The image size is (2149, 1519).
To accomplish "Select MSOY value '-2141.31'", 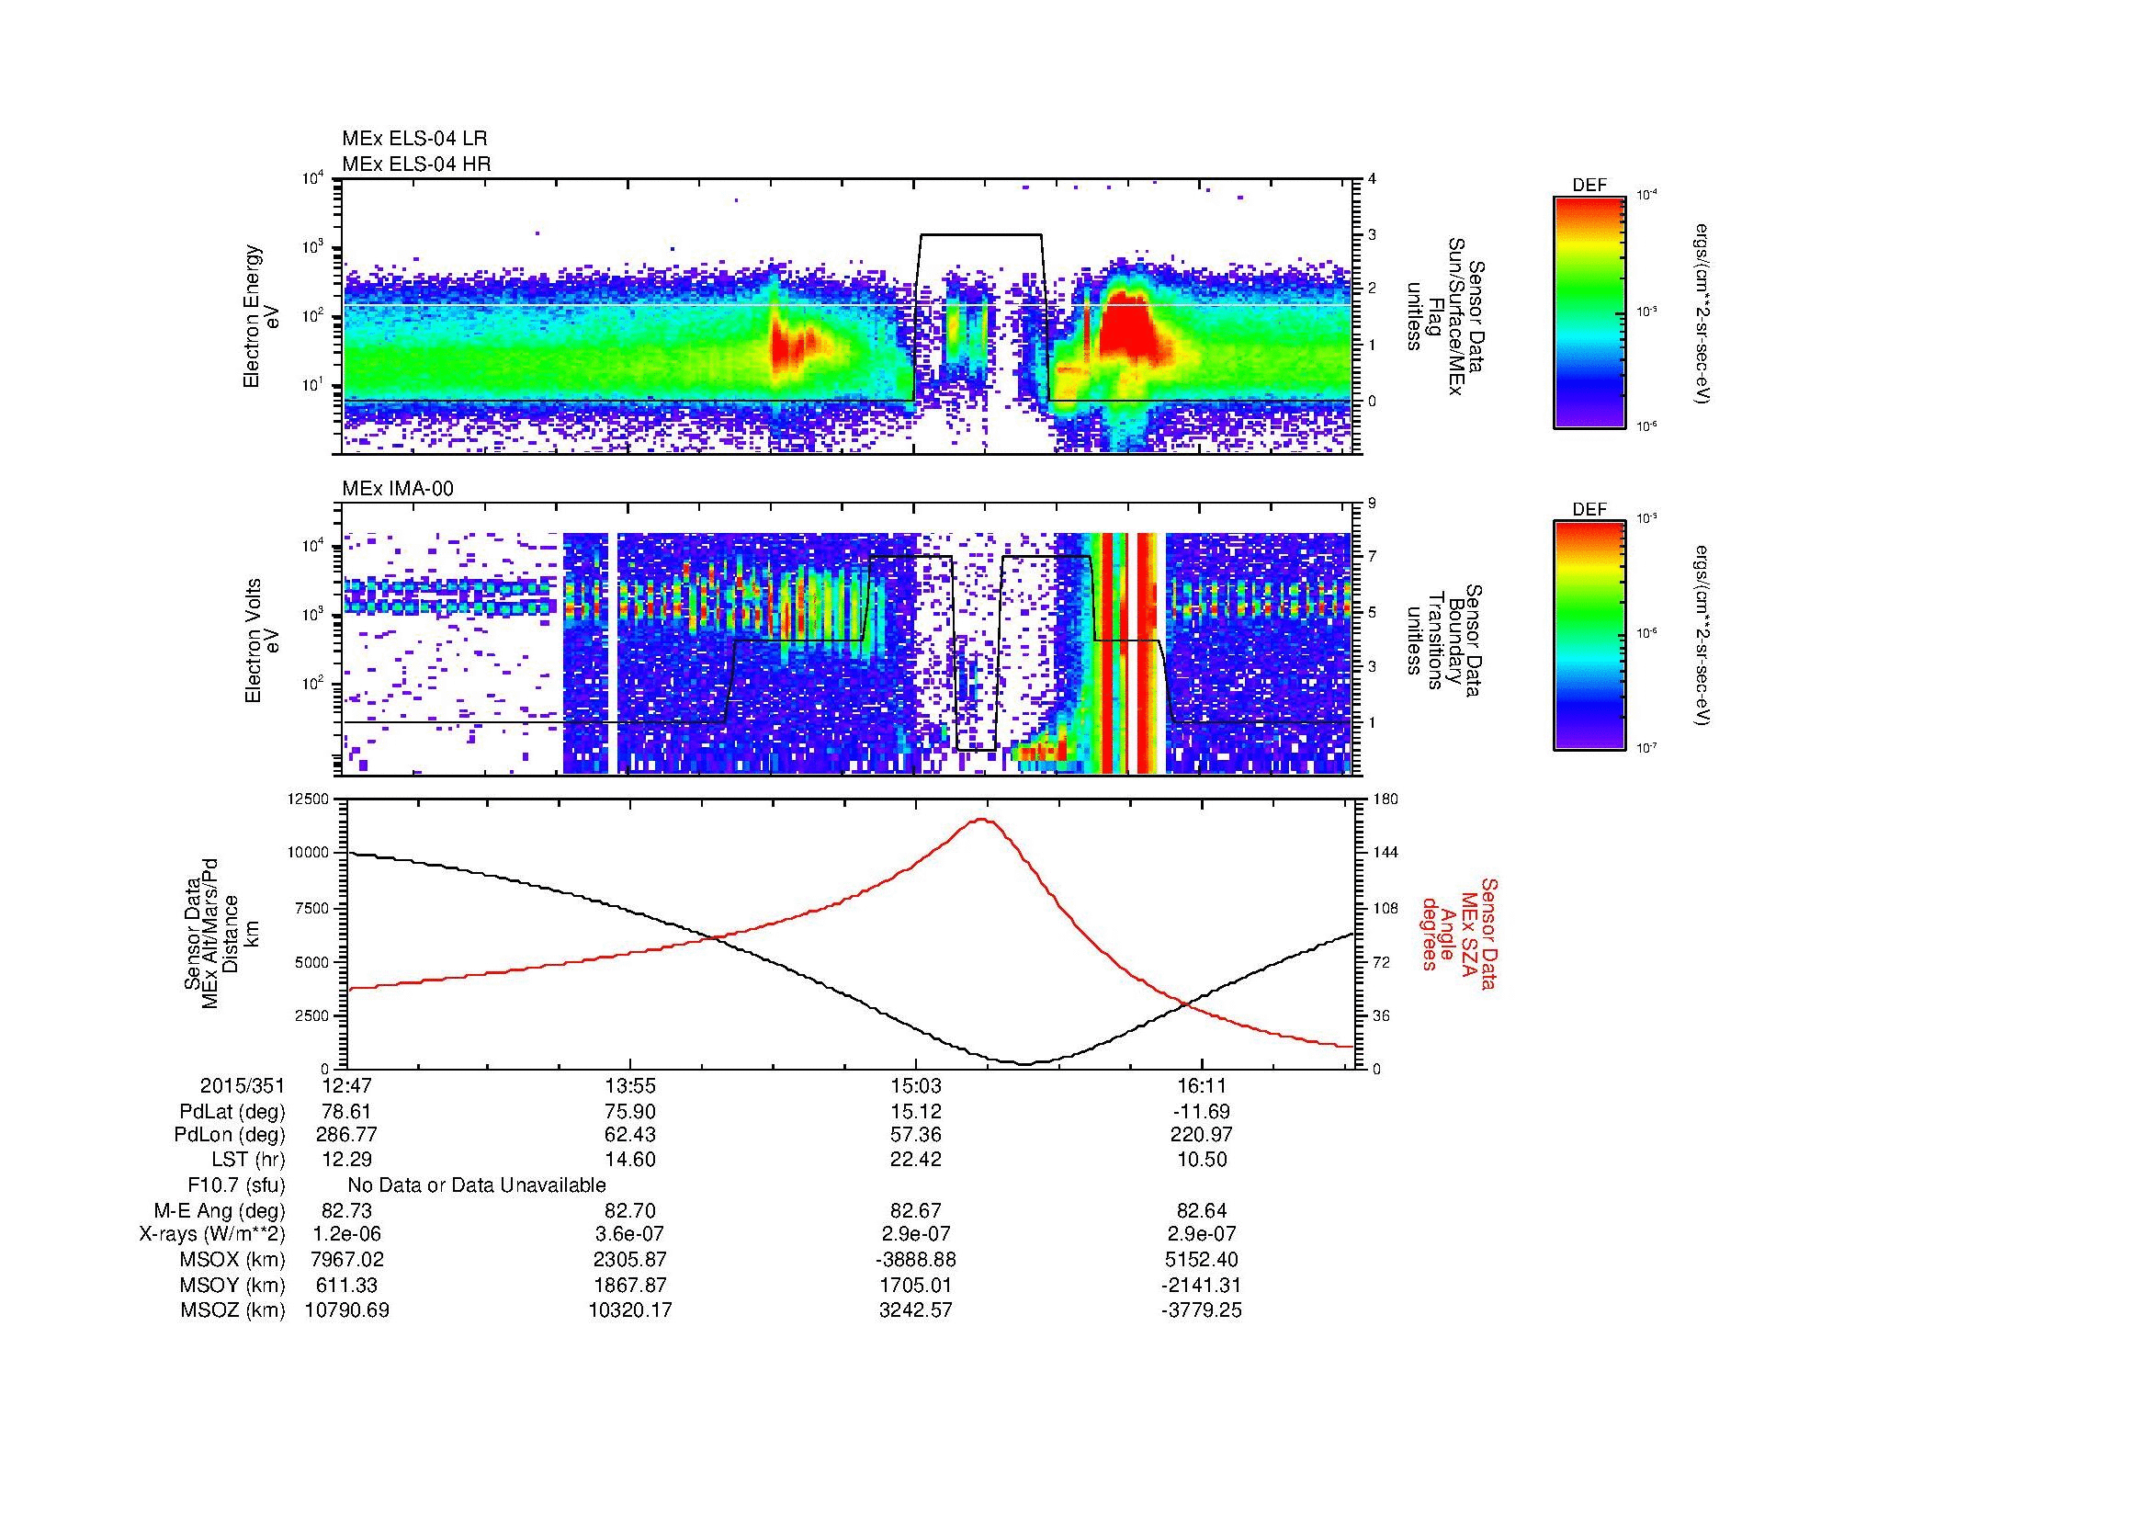I will coord(1201,1285).
